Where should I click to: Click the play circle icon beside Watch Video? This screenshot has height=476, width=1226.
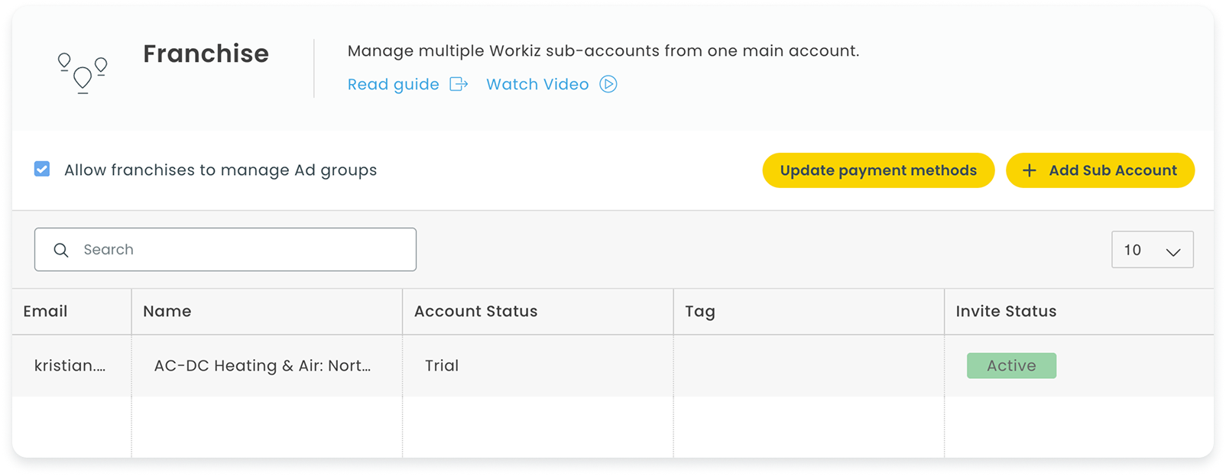click(x=608, y=84)
